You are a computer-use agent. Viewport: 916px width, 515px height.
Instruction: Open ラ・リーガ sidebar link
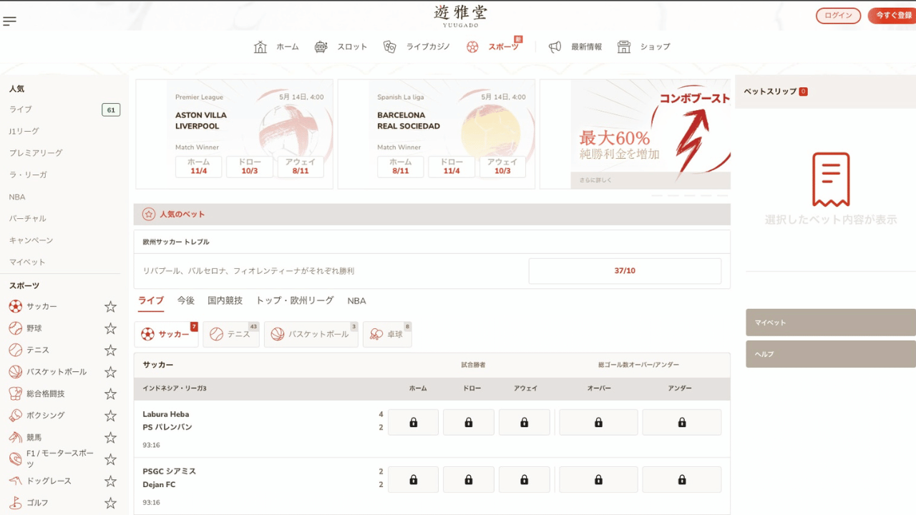28,175
